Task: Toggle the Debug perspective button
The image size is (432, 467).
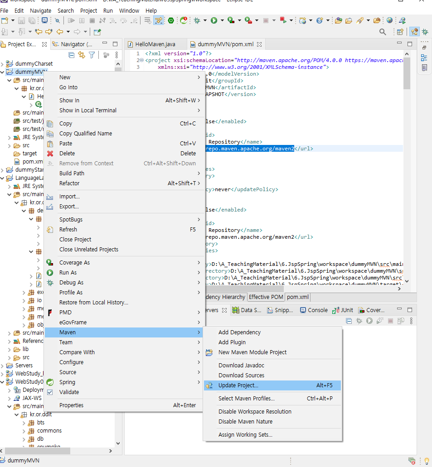Action: [x=425, y=32]
